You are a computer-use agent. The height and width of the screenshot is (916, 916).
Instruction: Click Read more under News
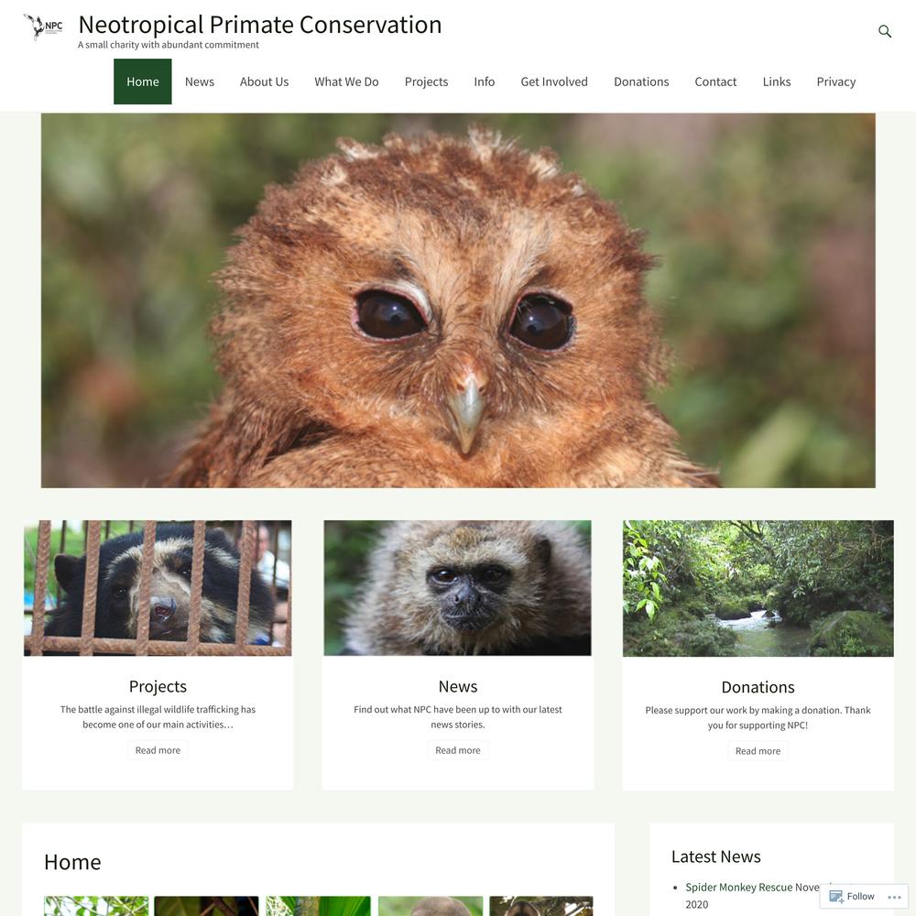tap(457, 750)
